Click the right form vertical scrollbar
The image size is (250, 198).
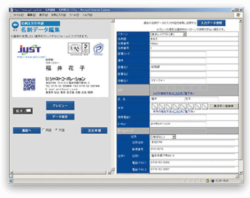(x=240, y=96)
